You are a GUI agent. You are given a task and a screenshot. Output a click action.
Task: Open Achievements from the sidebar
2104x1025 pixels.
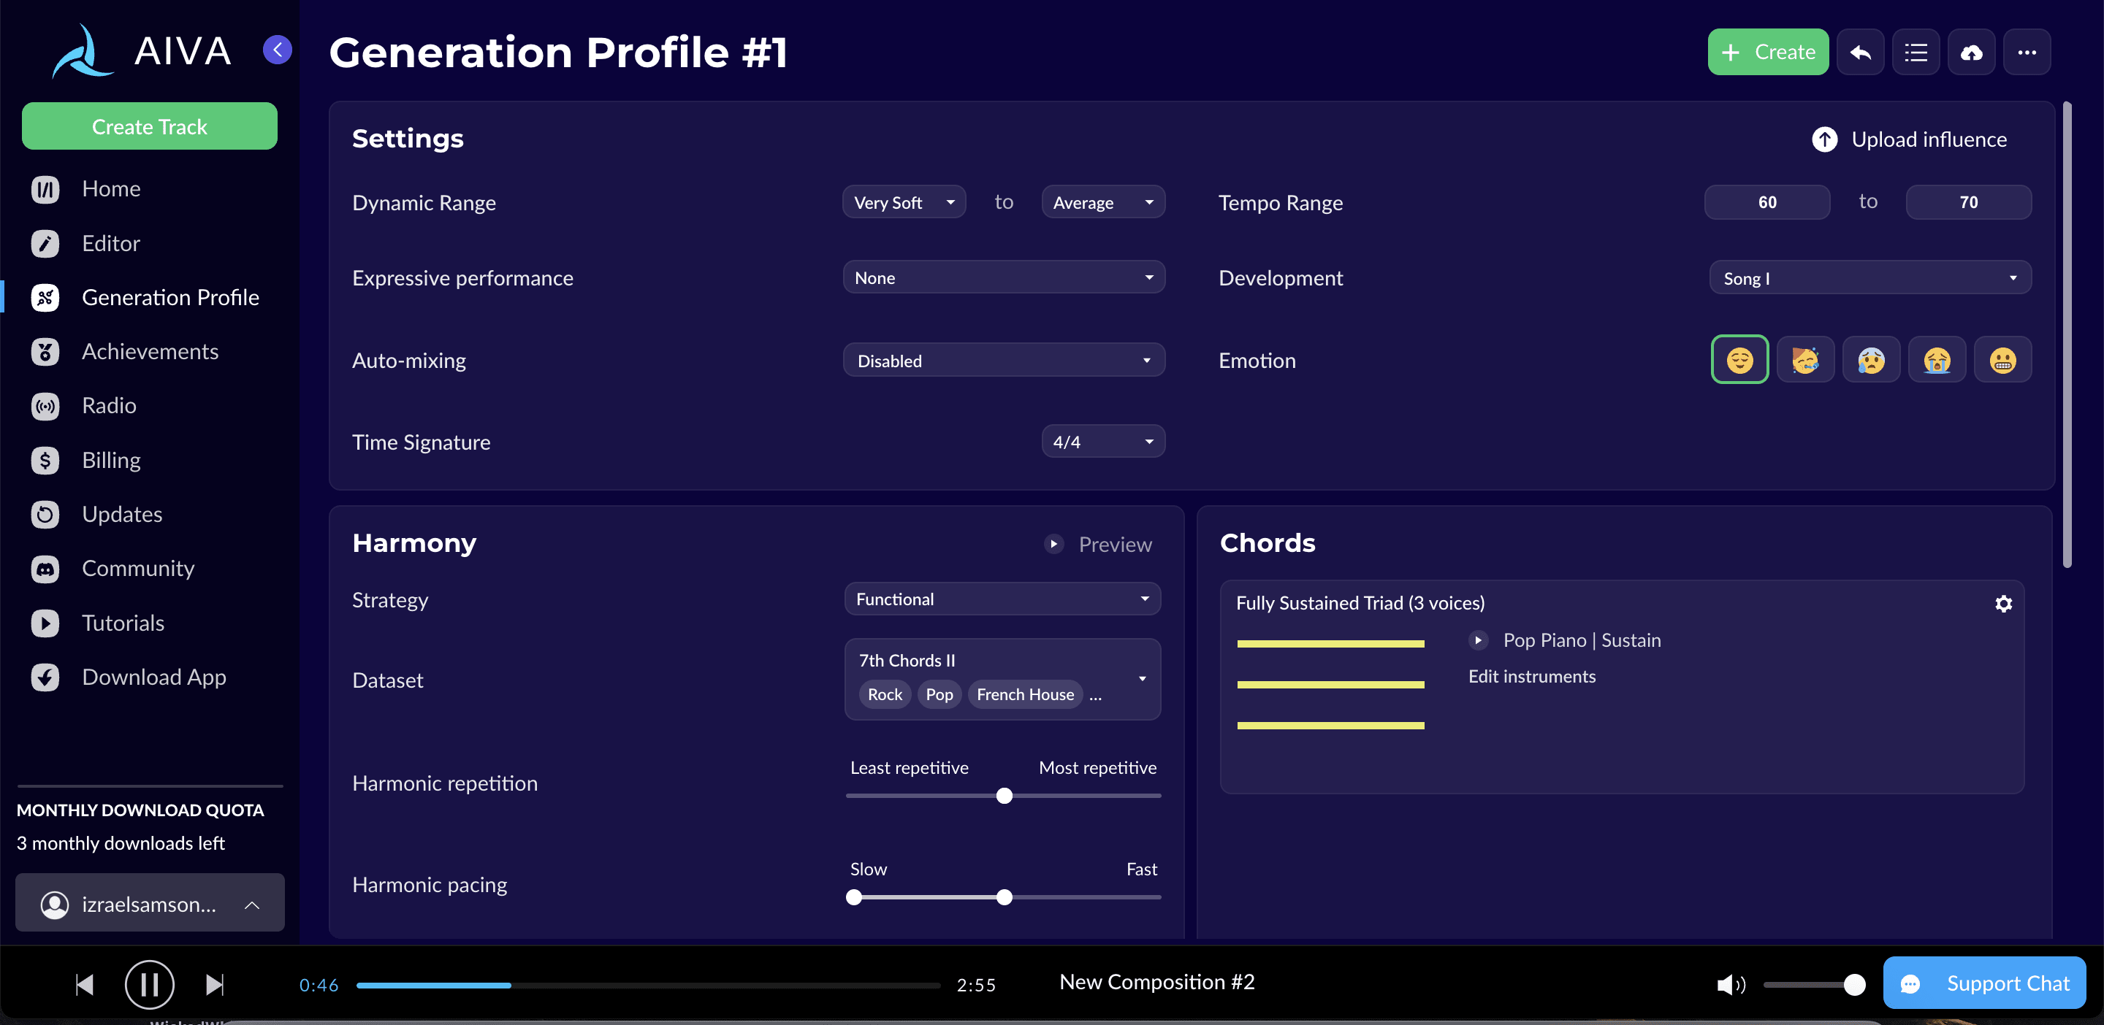pos(150,352)
